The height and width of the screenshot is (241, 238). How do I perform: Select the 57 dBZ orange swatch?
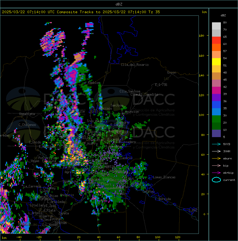(x=216, y=47)
